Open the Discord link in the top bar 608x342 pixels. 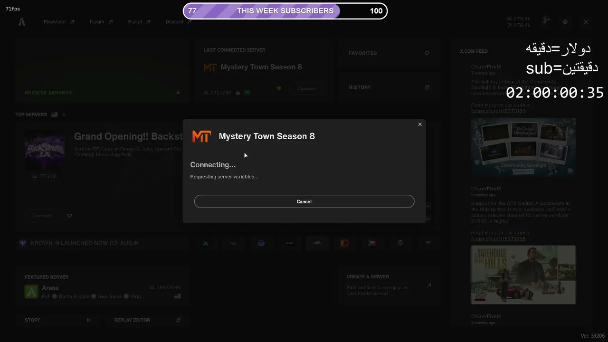click(178, 22)
